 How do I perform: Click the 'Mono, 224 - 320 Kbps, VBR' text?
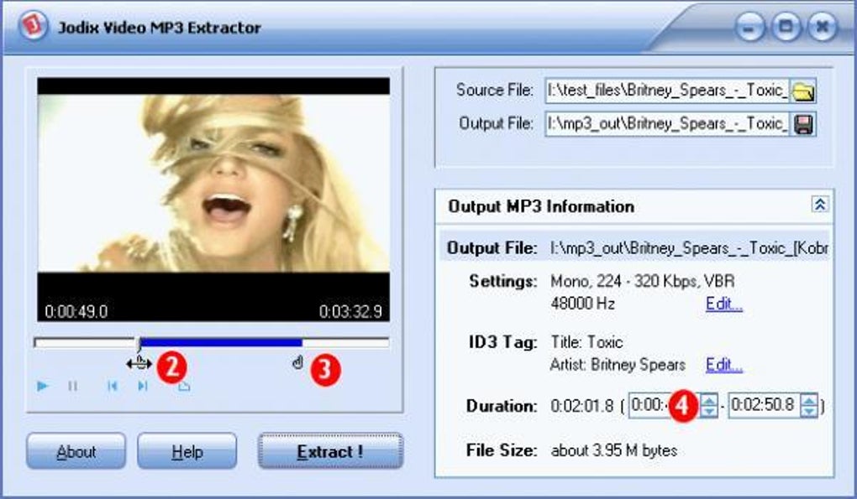[x=642, y=282]
